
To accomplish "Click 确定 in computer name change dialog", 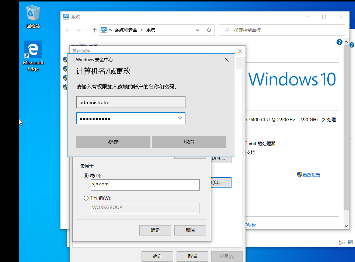I will [x=155, y=230].
